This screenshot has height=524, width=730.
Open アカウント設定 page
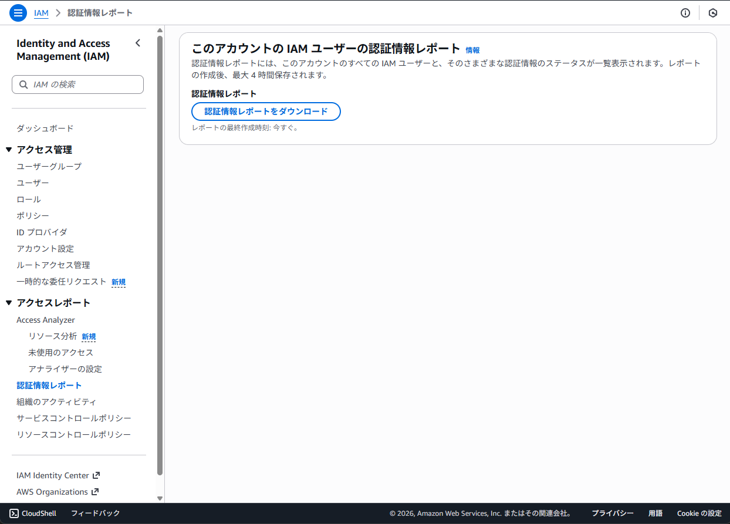(45, 249)
